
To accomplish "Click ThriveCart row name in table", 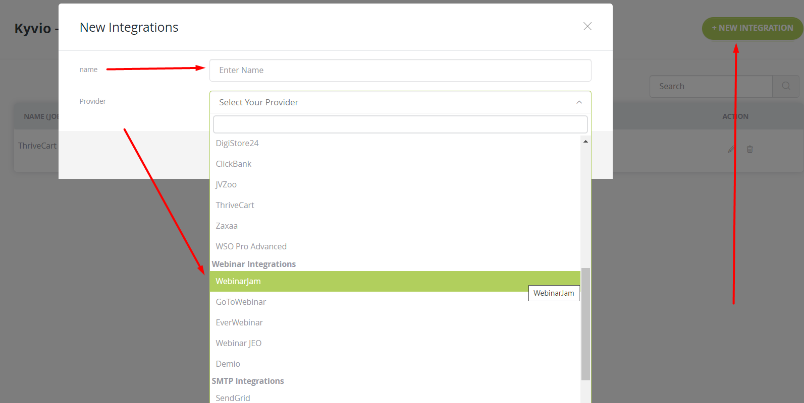I will pos(37,146).
